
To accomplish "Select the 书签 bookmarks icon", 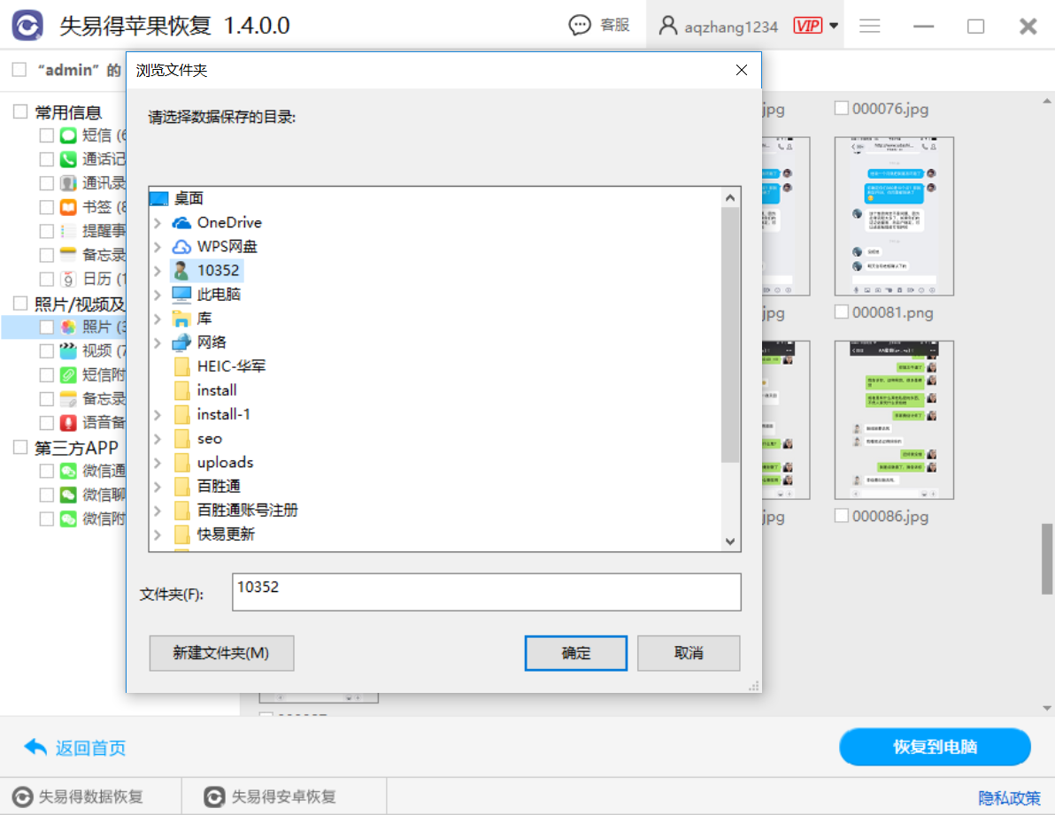I will (66, 207).
